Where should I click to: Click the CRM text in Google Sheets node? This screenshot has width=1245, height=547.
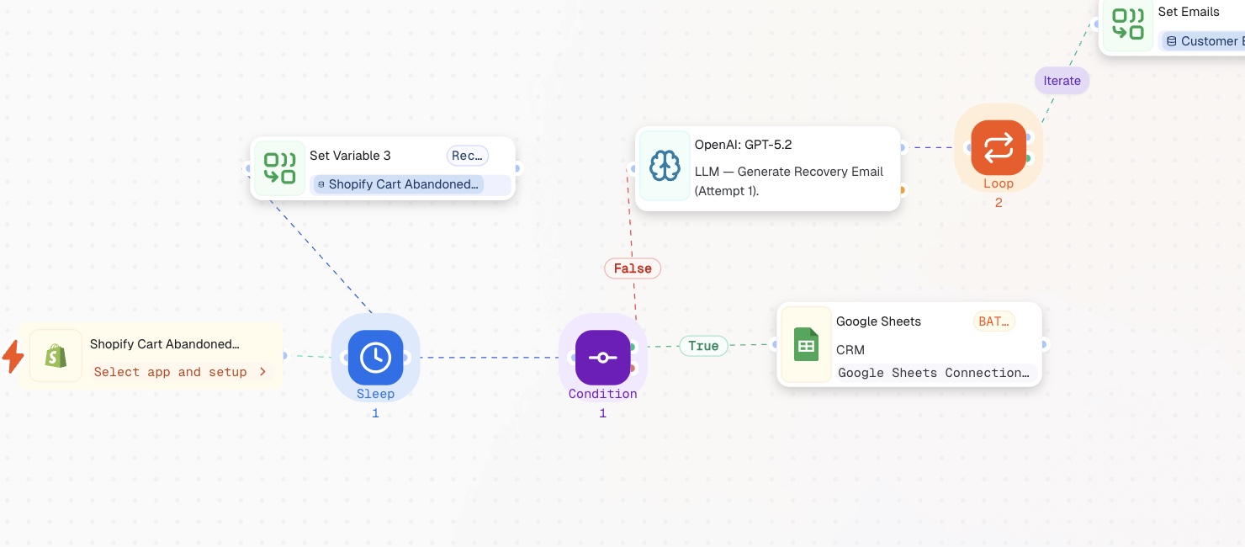[850, 350]
